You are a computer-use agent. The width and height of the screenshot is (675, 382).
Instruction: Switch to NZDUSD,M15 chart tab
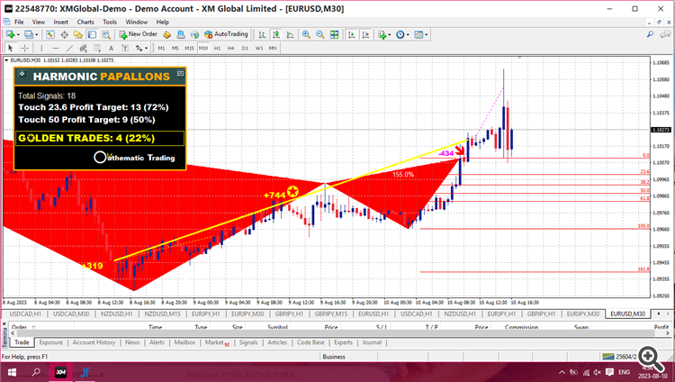point(162,314)
